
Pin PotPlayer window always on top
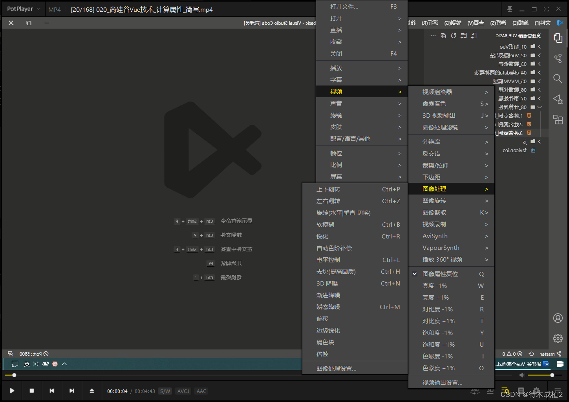[x=510, y=9]
